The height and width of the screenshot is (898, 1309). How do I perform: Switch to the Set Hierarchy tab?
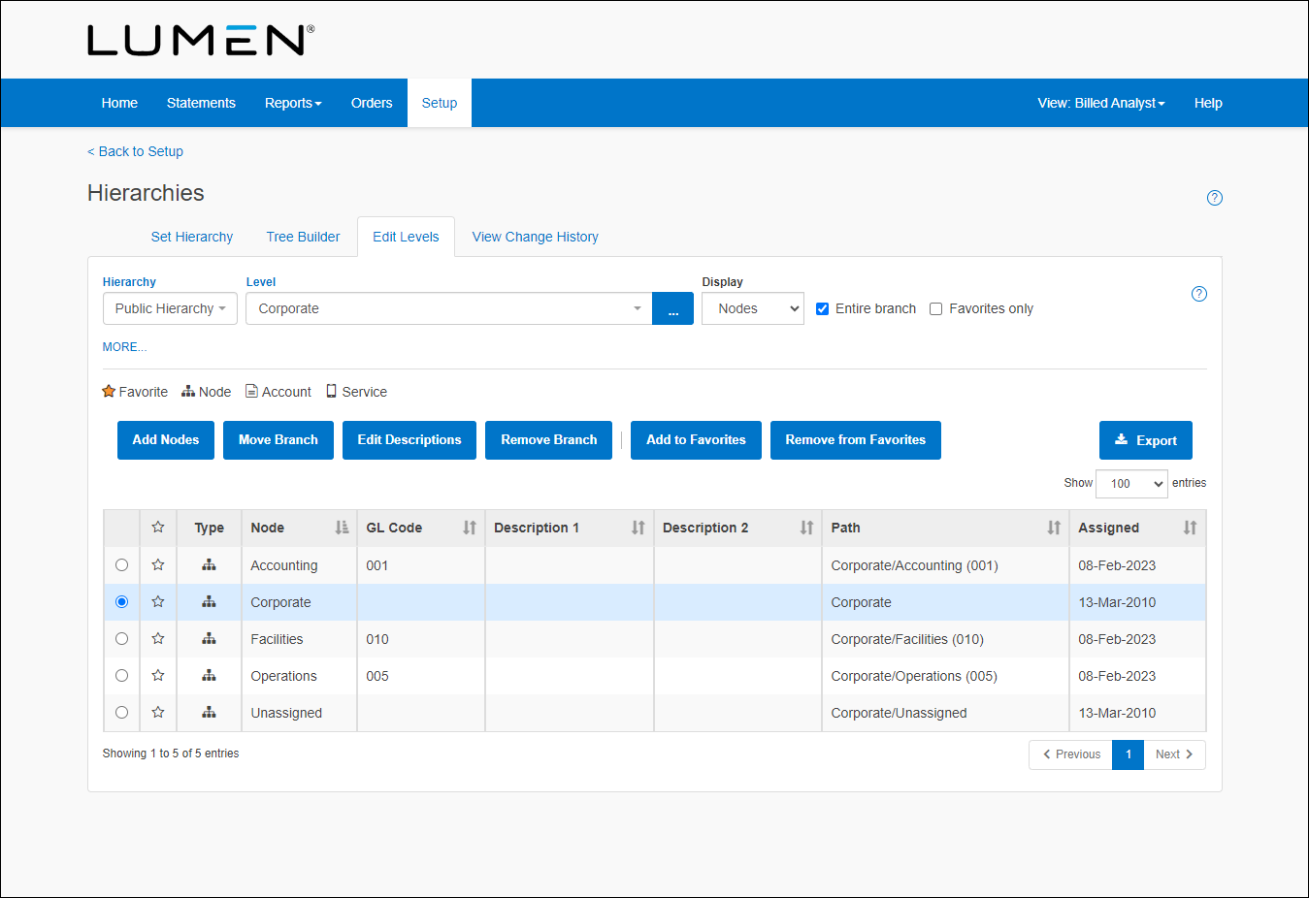click(x=192, y=237)
